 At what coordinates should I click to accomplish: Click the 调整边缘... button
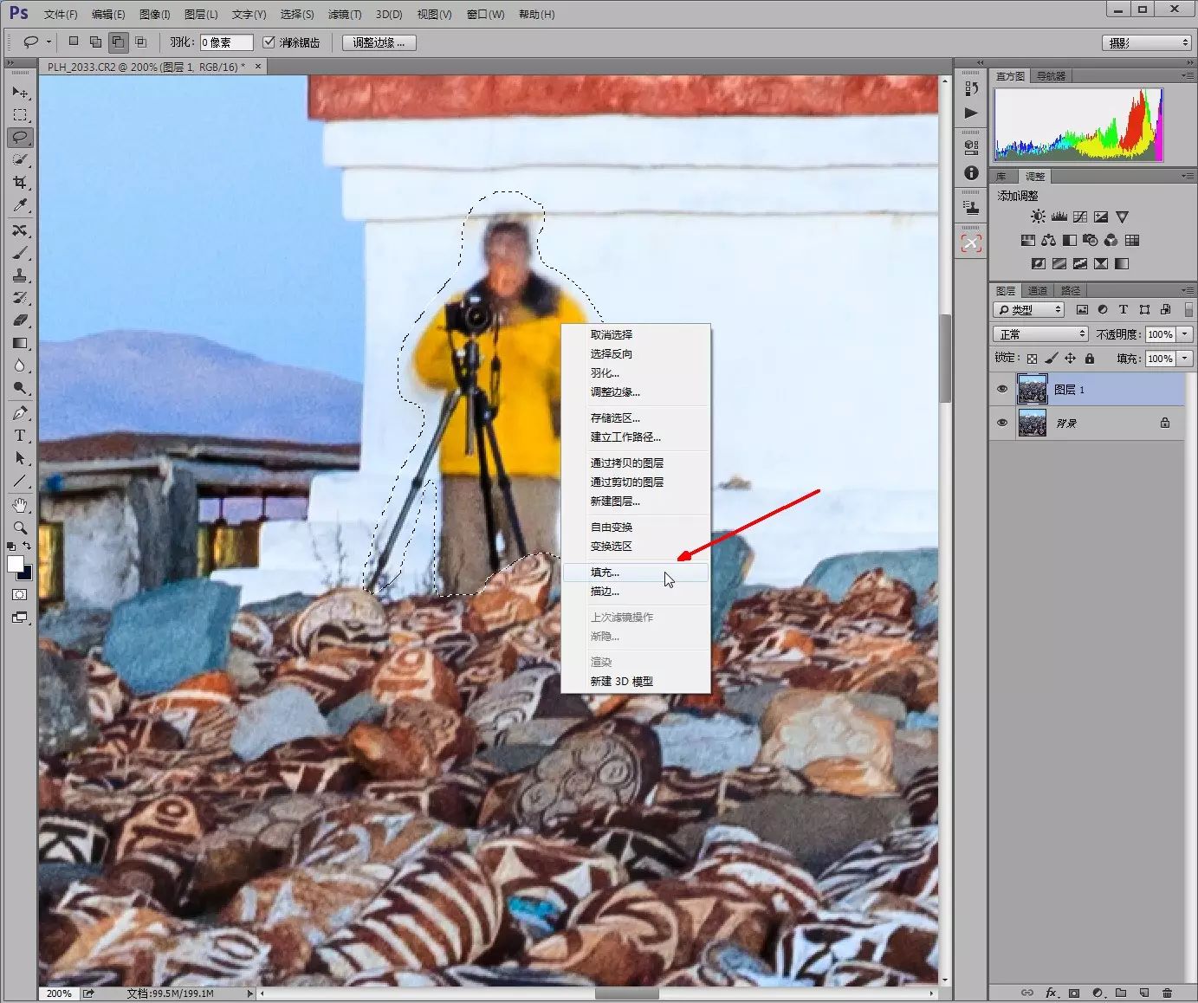(379, 42)
